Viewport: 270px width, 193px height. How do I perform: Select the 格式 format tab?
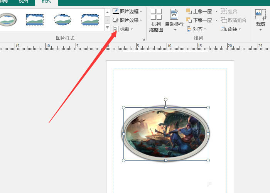click(x=47, y=2)
